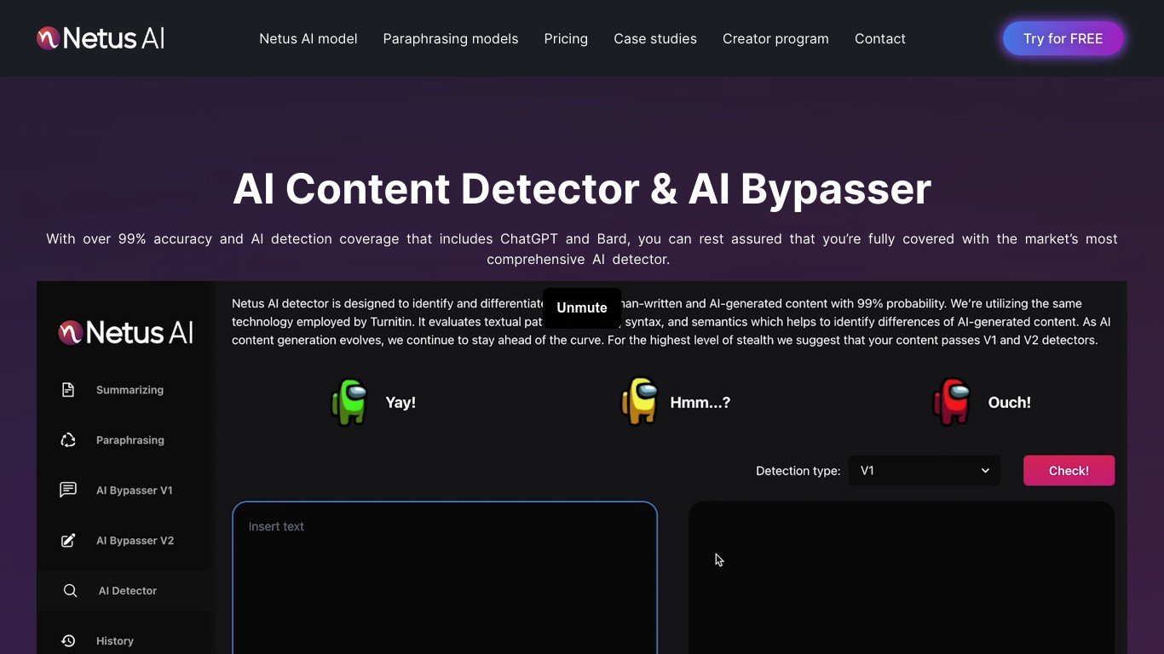Image resolution: width=1164 pixels, height=654 pixels.
Task: Click the red Ouch crewmate icon
Action: point(952,402)
